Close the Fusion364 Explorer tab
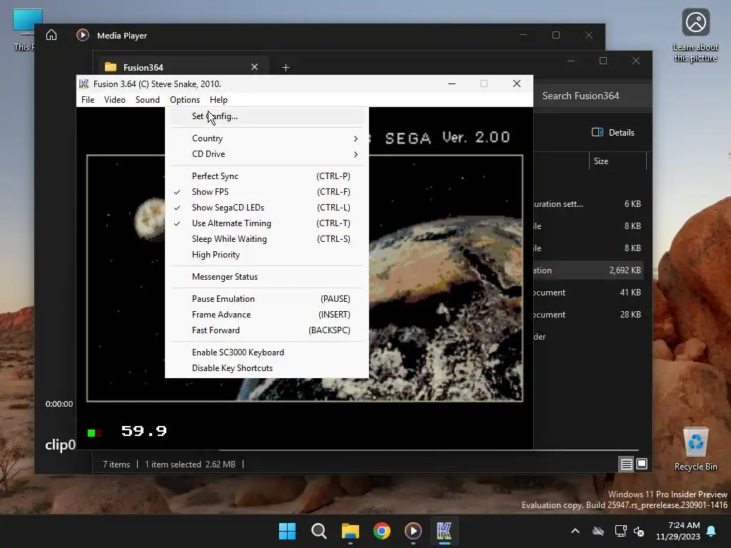The width and height of the screenshot is (731, 548). coord(255,67)
